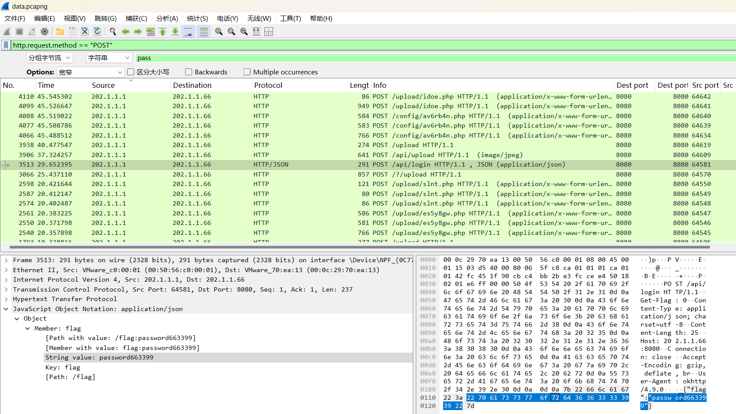This screenshot has height=414, width=736.
Task: Enable the Multiple occurrences checkbox
Action: point(247,72)
